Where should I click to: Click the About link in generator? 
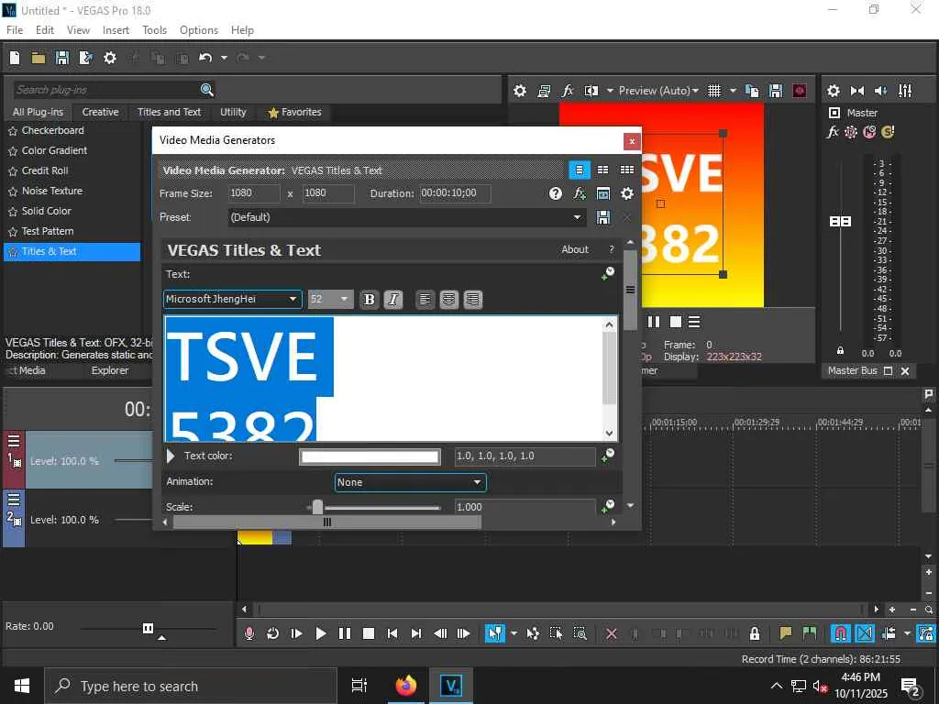575,249
